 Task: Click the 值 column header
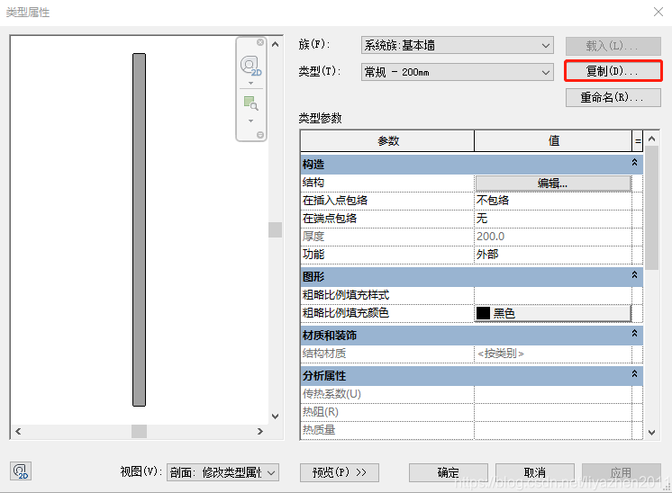coord(553,141)
